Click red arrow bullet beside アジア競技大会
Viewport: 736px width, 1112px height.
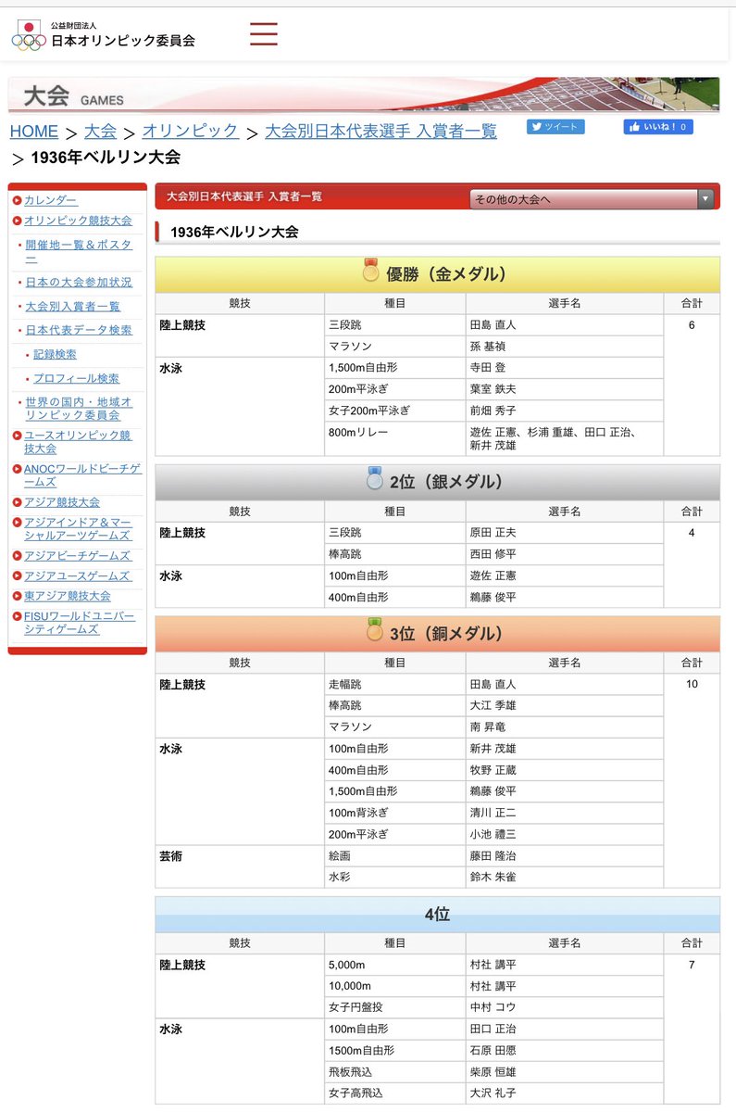tap(17, 503)
